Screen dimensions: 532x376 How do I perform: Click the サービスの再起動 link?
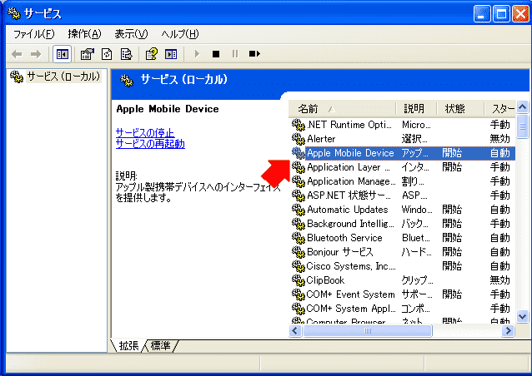pos(150,144)
